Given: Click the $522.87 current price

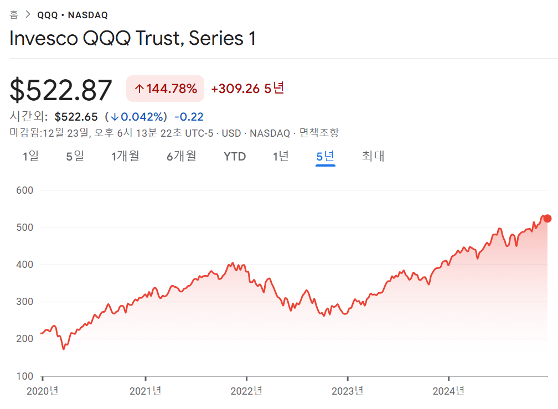Looking at the screenshot, I should [x=61, y=90].
